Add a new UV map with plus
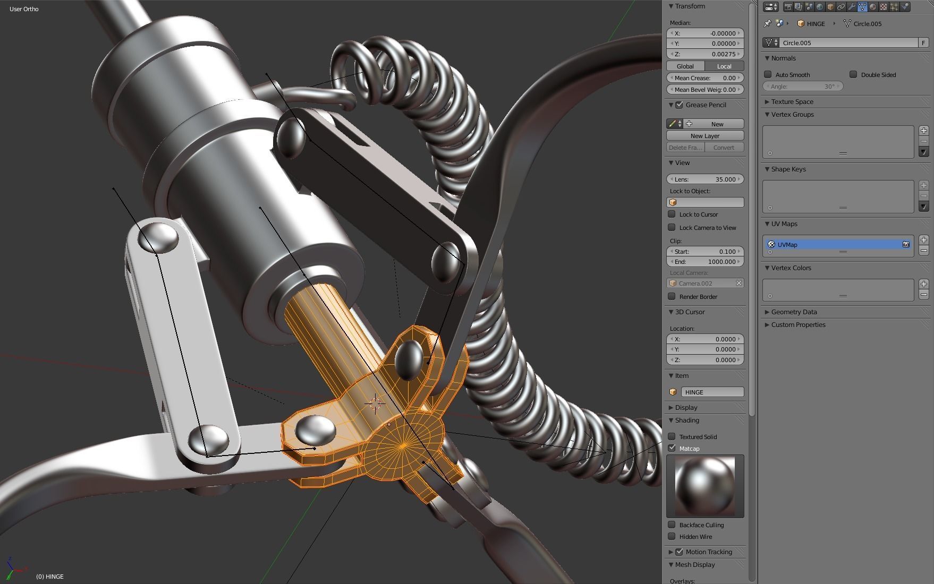The image size is (934, 584). [924, 240]
